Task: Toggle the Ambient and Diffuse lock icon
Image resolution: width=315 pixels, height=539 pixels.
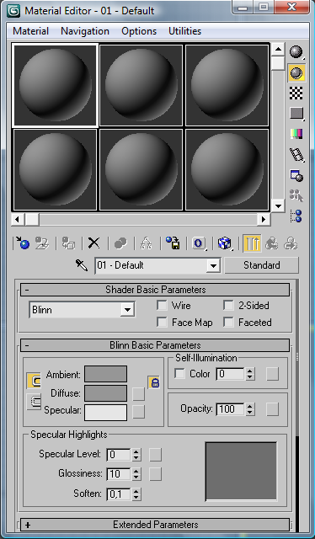Action: pyautogui.click(x=154, y=382)
